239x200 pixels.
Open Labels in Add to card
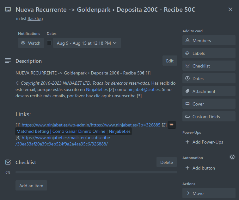(x=209, y=53)
